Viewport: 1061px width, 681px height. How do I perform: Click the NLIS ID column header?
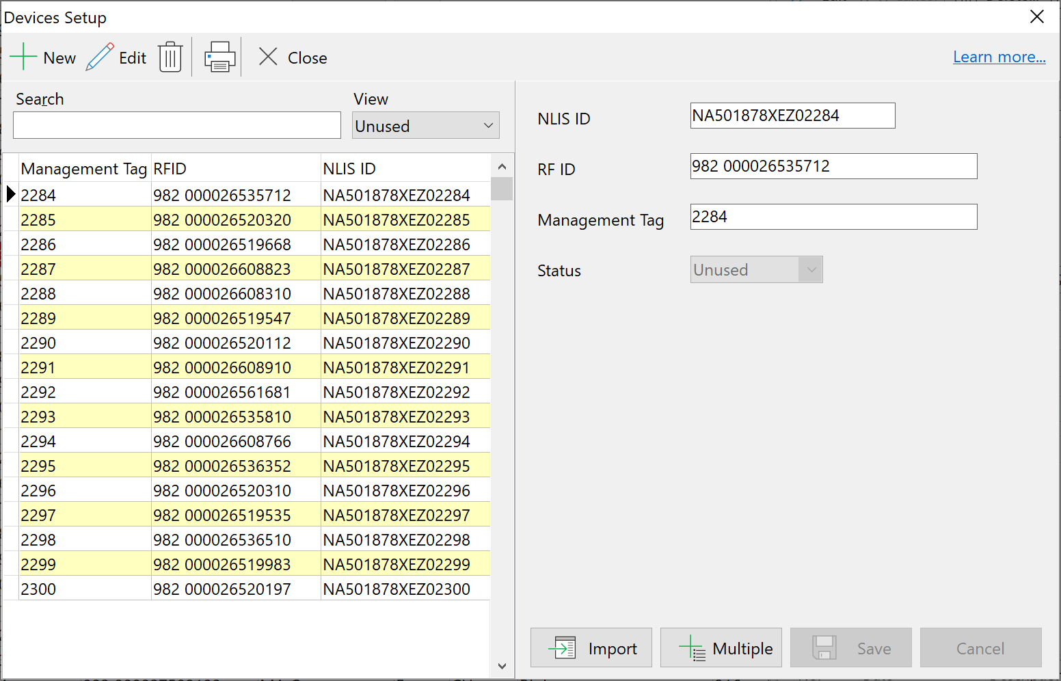[405, 168]
